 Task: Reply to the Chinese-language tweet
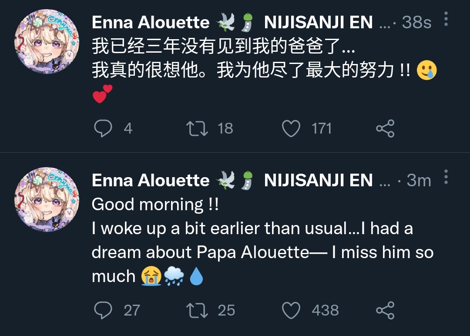103,128
